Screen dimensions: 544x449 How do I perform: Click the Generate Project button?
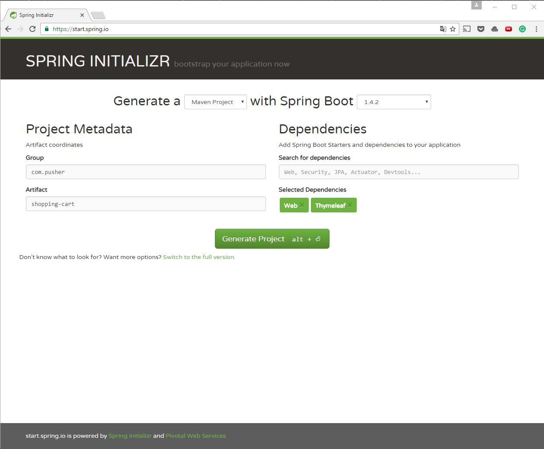click(x=272, y=239)
